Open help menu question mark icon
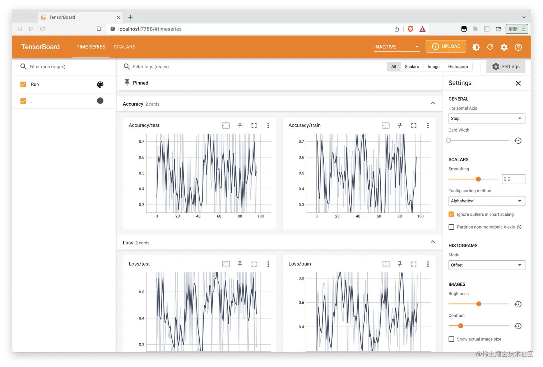Screen dimensions: 543x367 pyautogui.click(x=518, y=47)
